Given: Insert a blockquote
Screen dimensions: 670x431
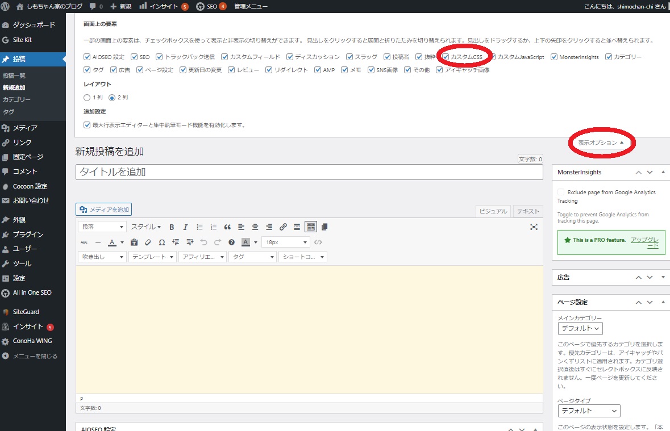Looking at the screenshot, I should (x=227, y=227).
